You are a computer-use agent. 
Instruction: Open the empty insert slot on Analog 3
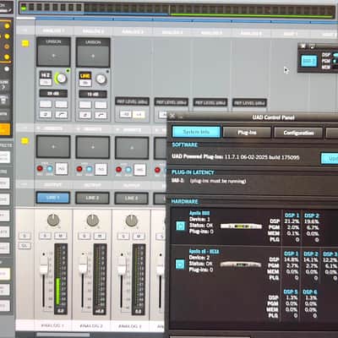pos(132,148)
